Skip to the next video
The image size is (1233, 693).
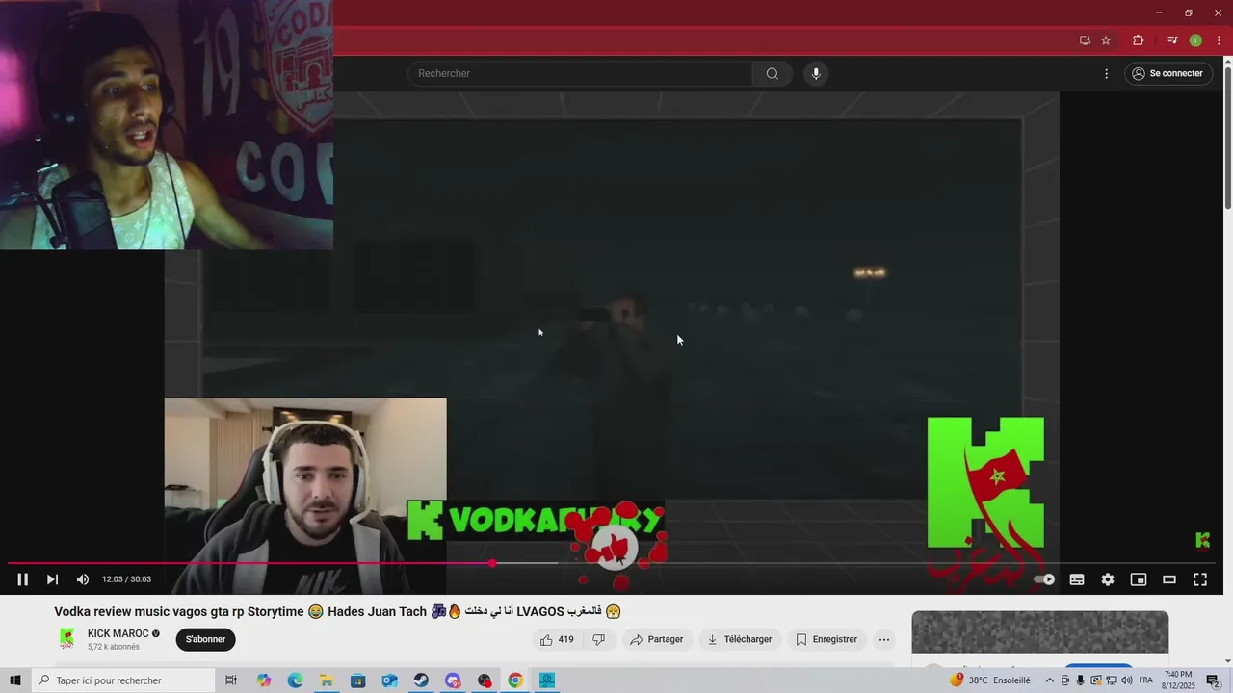(52, 579)
